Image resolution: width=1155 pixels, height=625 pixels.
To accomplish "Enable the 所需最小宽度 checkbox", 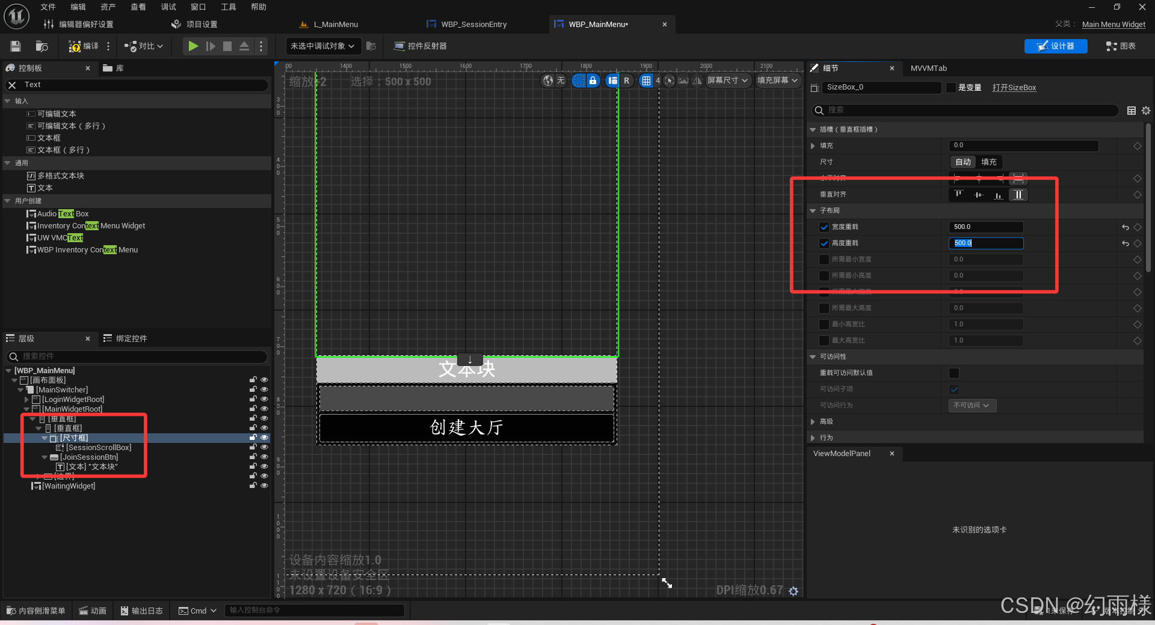I will pyautogui.click(x=824, y=260).
